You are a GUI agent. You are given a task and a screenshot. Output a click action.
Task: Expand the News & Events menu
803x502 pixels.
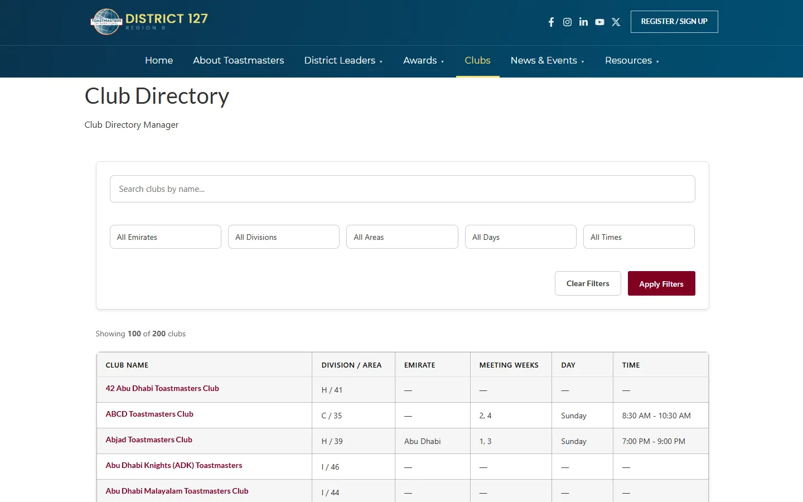[548, 60]
